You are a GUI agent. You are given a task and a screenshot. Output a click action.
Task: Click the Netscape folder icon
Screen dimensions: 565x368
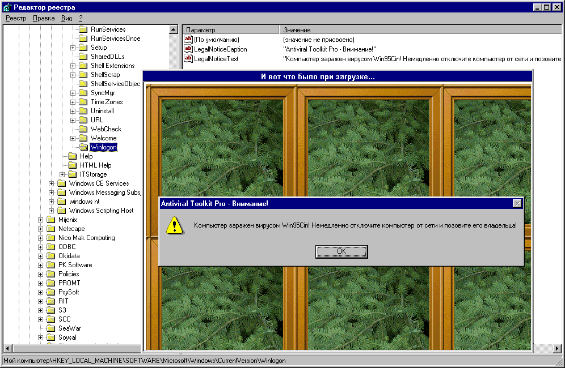pyautogui.click(x=51, y=228)
